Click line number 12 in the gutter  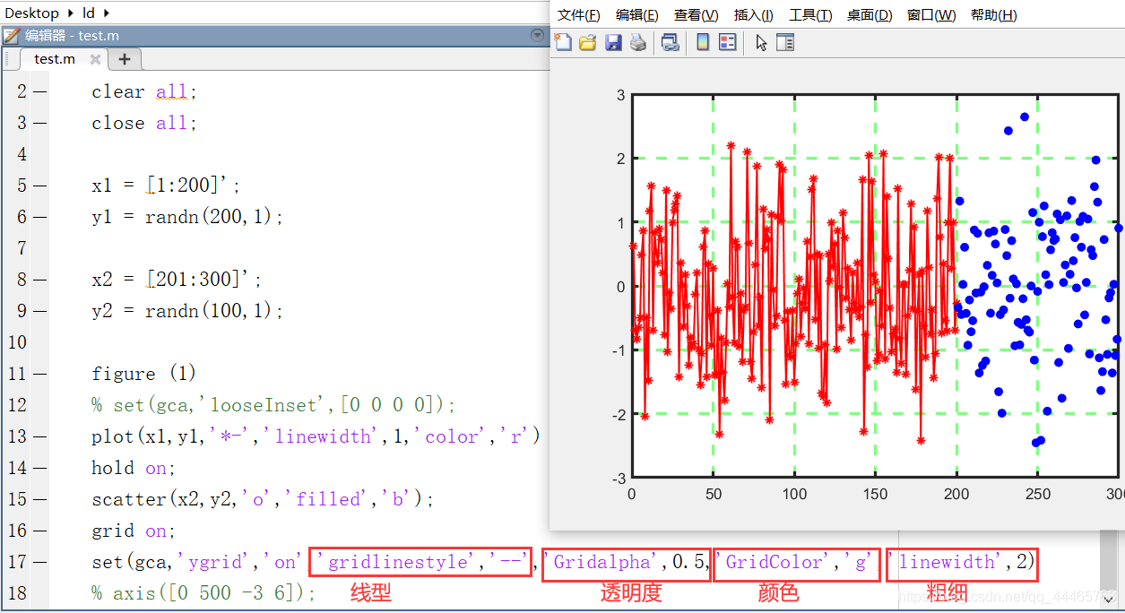click(x=17, y=405)
